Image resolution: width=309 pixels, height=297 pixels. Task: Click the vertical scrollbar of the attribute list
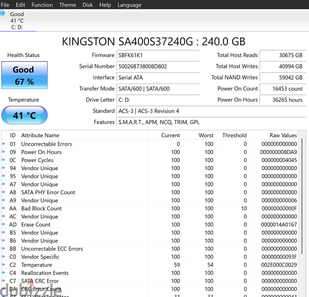coord(302,196)
